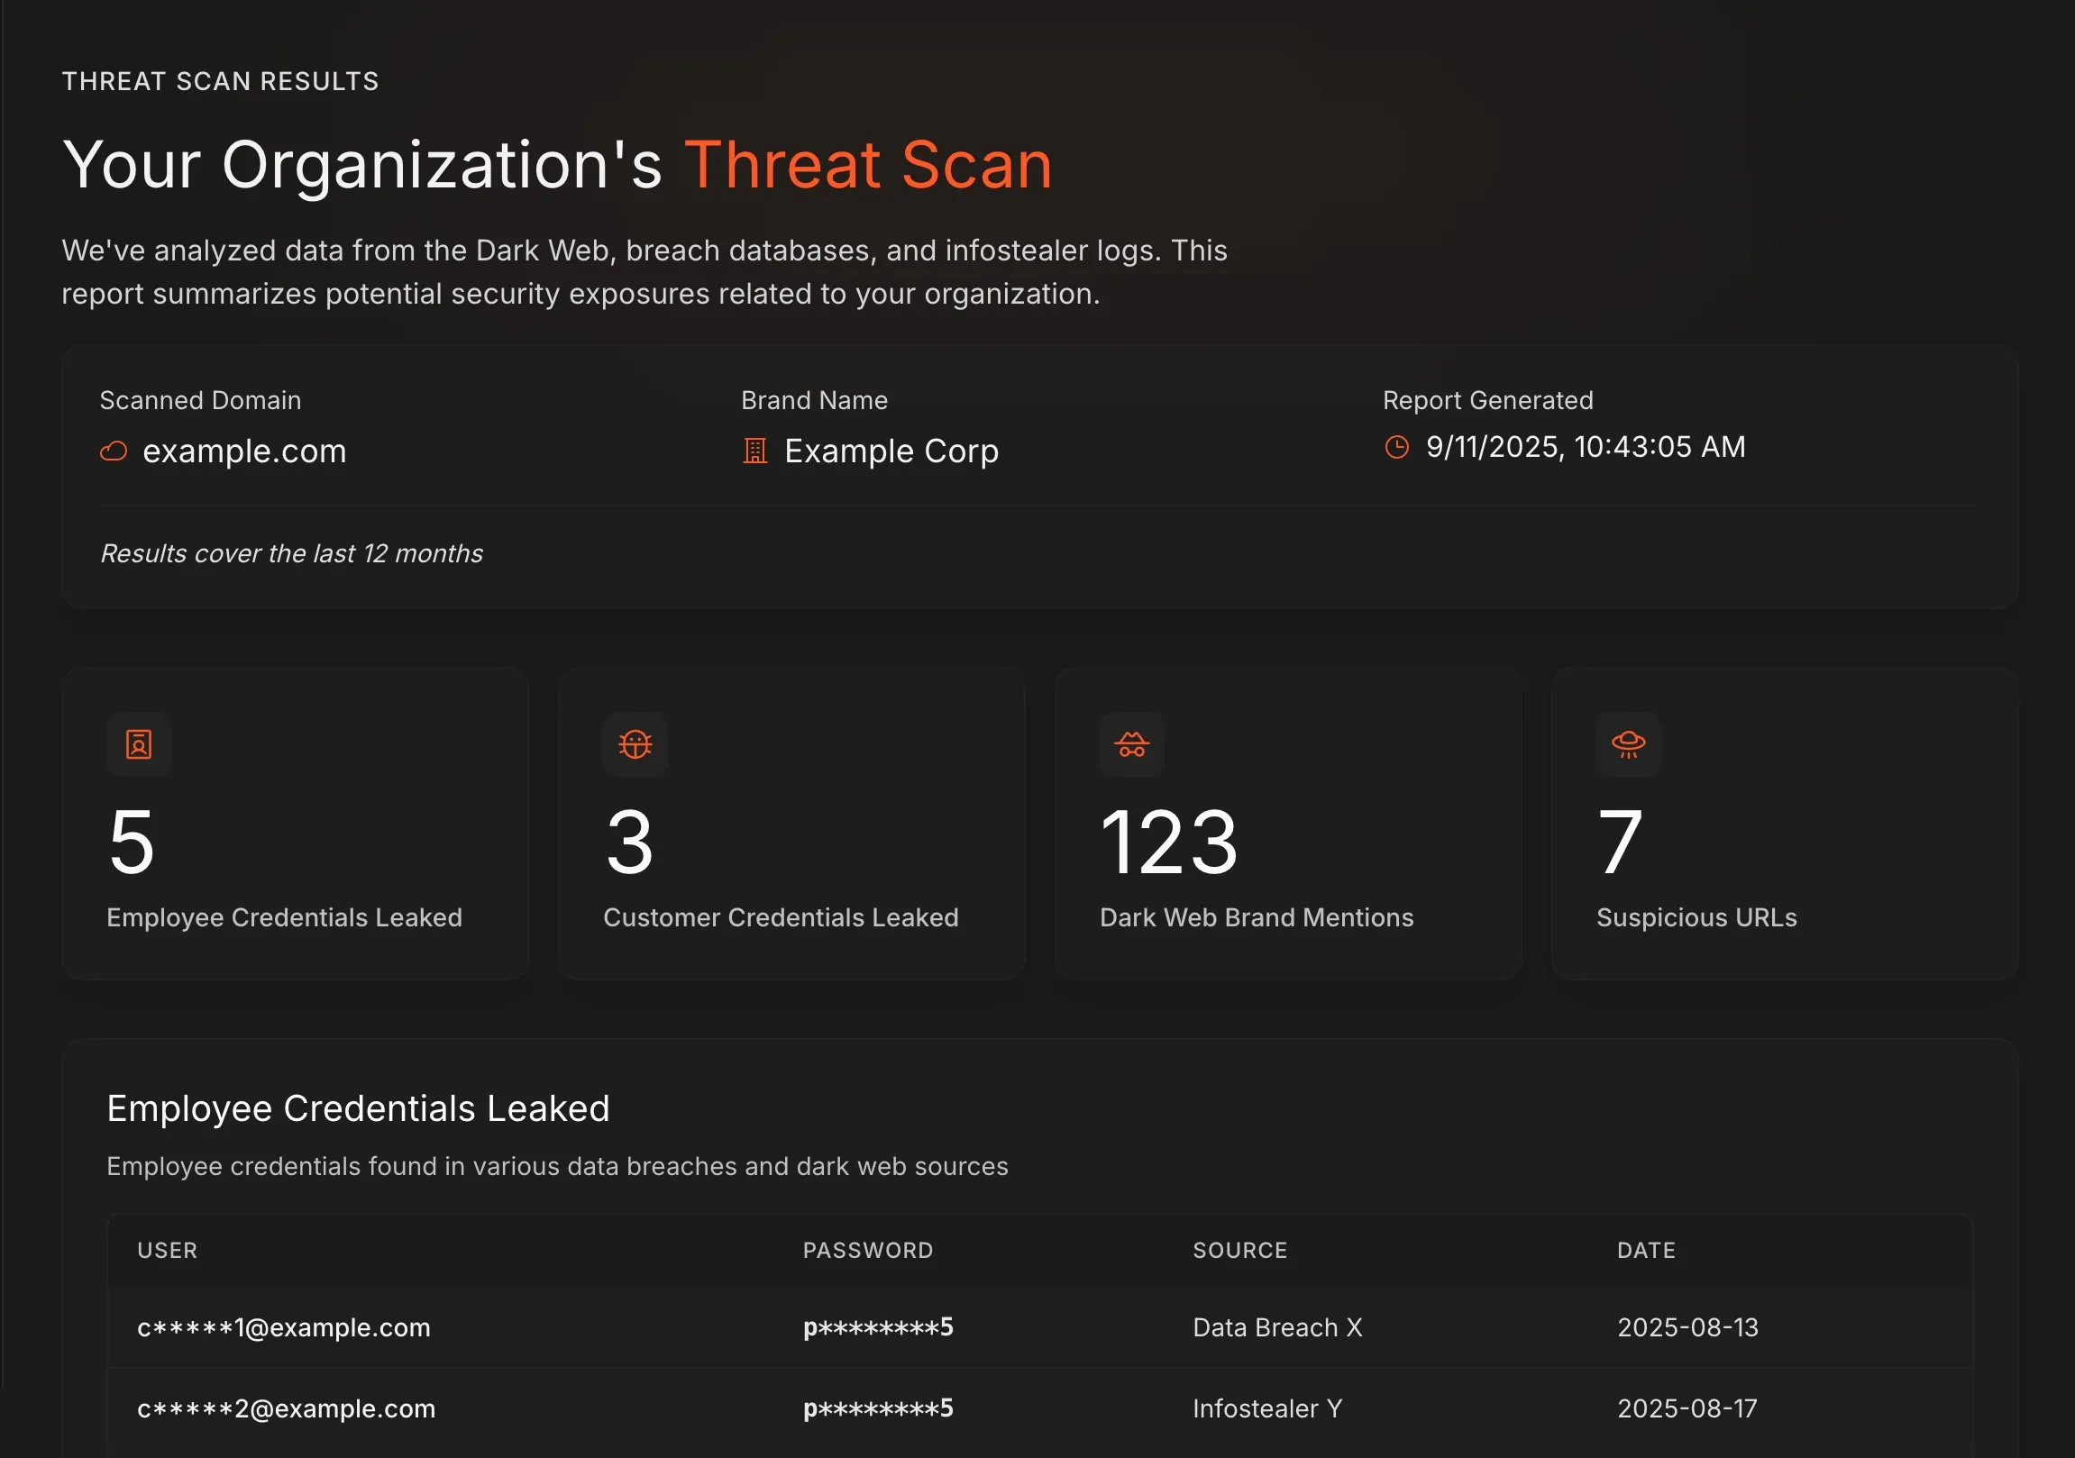Click the bug icon above 3
Viewport: 2075px width, 1458px height.
(635, 744)
